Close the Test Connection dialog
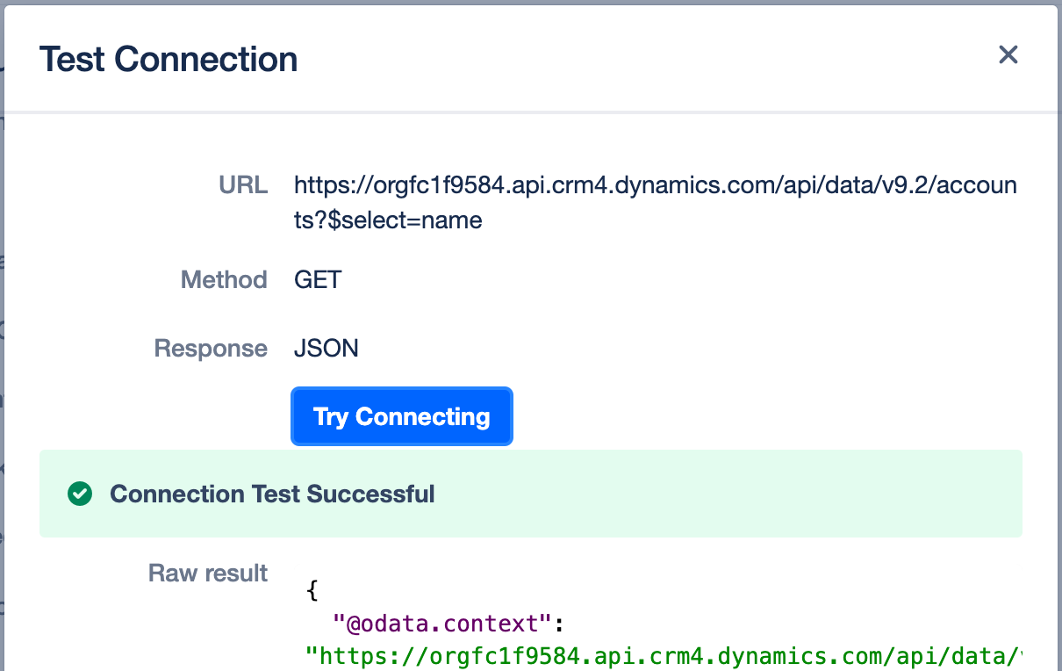Image resolution: width=1062 pixels, height=671 pixels. pos(1008,55)
